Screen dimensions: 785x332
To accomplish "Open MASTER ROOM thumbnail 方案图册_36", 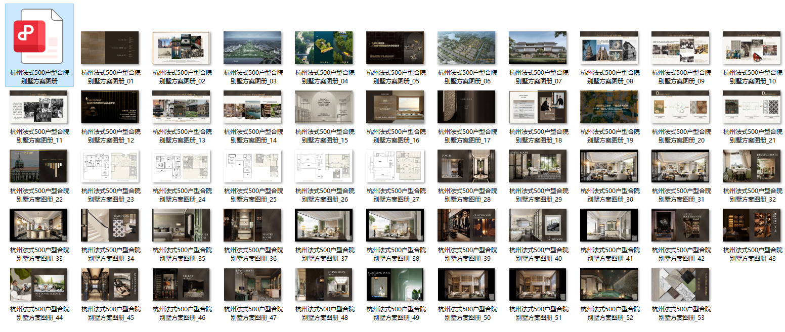I will pos(253,225).
